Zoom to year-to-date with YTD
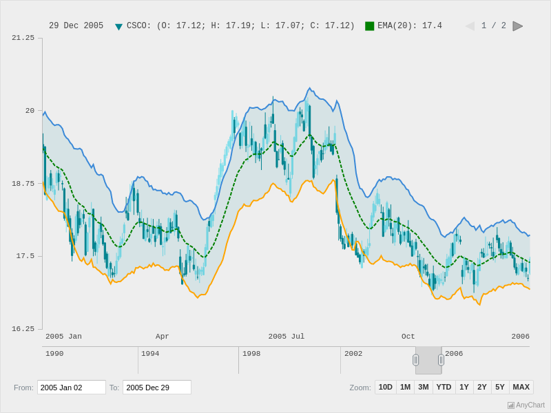 click(444, 387)
